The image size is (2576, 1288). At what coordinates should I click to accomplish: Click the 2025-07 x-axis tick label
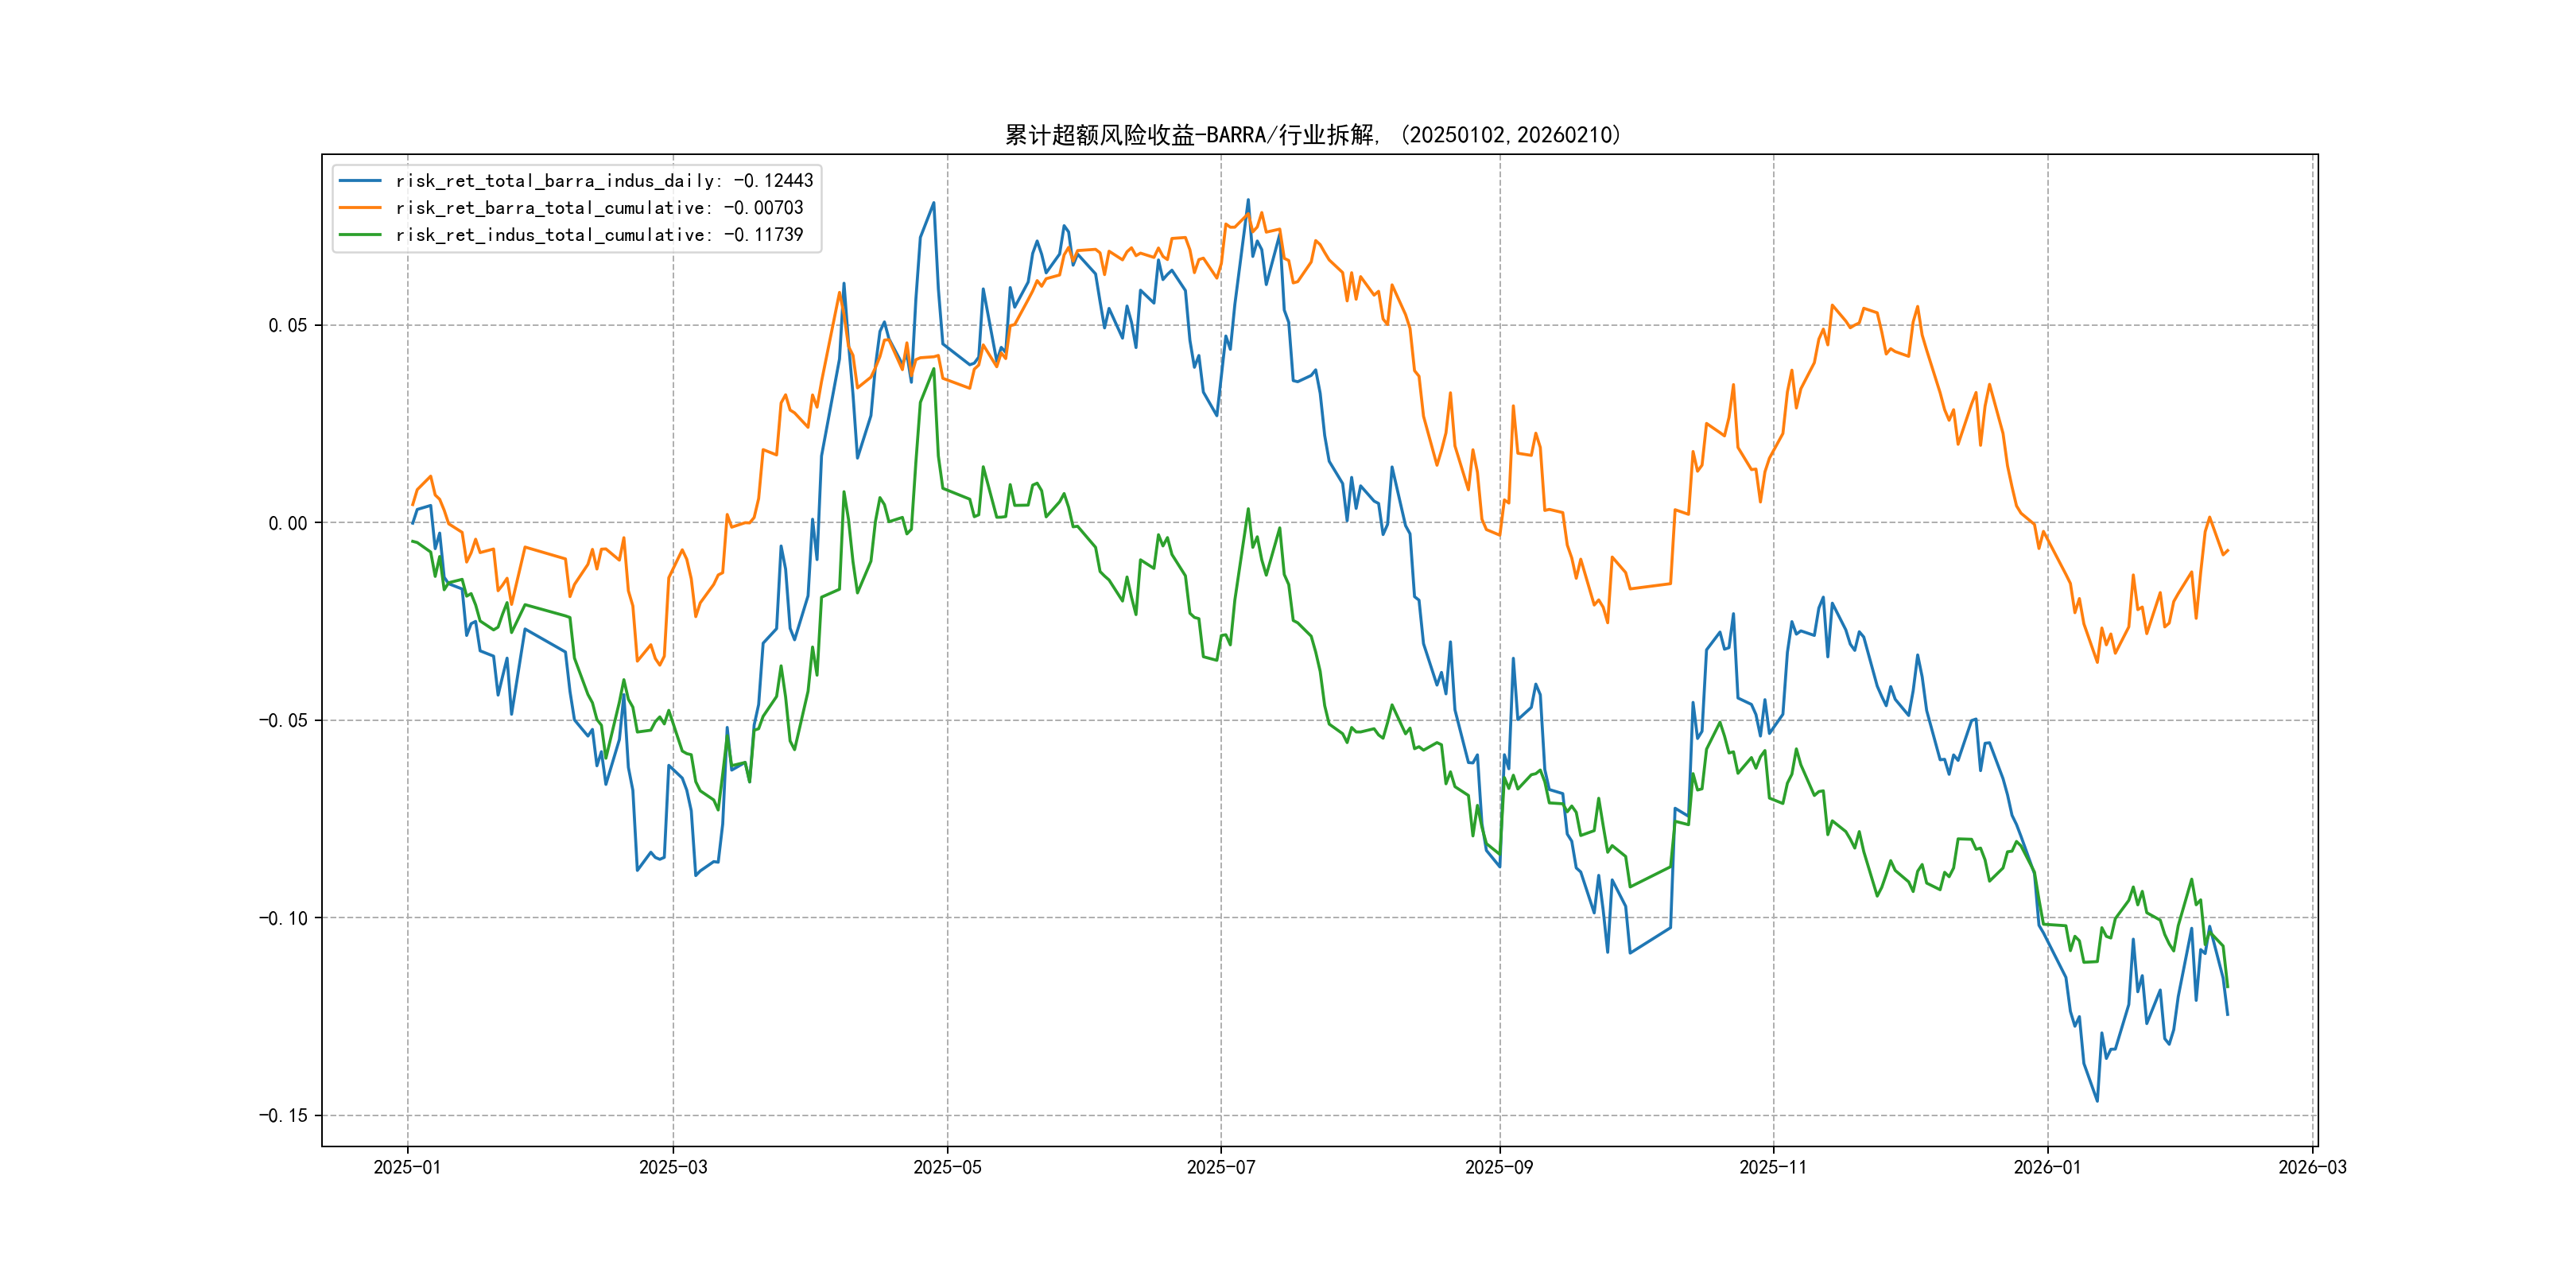1220,1167
